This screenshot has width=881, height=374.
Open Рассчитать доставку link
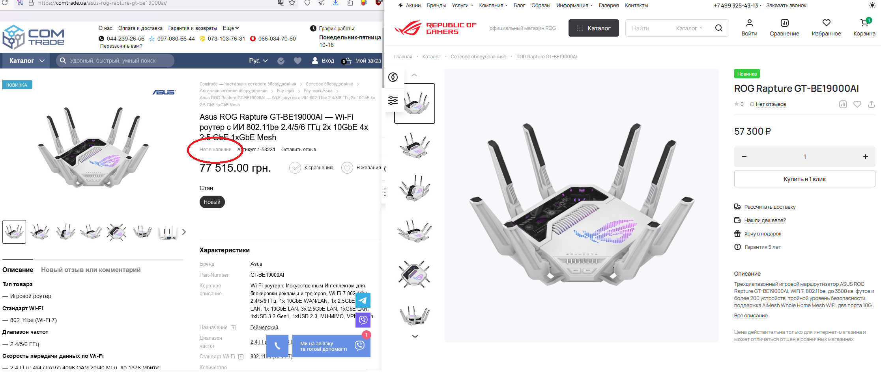tap(770, 207)
